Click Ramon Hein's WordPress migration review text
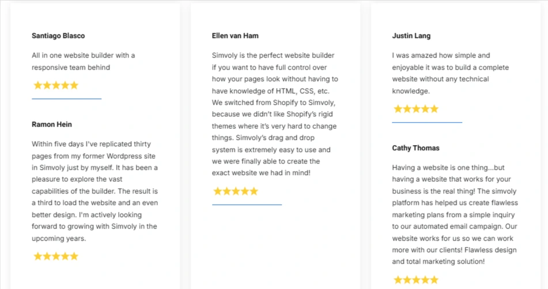This screenshot has height=289, width=548. [95, 191]
